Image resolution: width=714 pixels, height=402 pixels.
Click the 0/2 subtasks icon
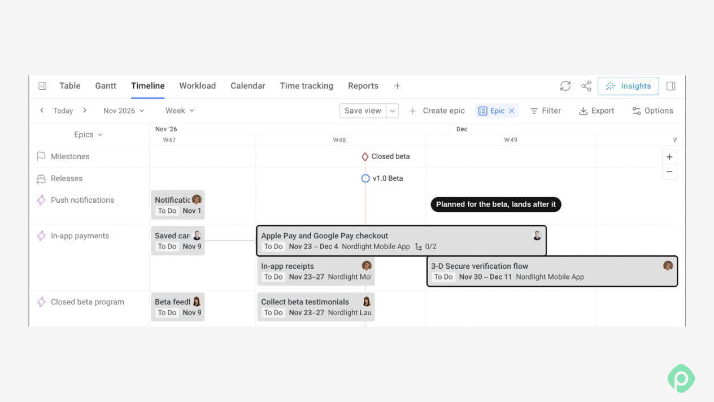[x=419, y=247]
